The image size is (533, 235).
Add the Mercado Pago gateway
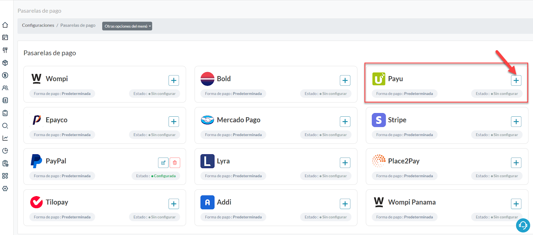(345, 122)
